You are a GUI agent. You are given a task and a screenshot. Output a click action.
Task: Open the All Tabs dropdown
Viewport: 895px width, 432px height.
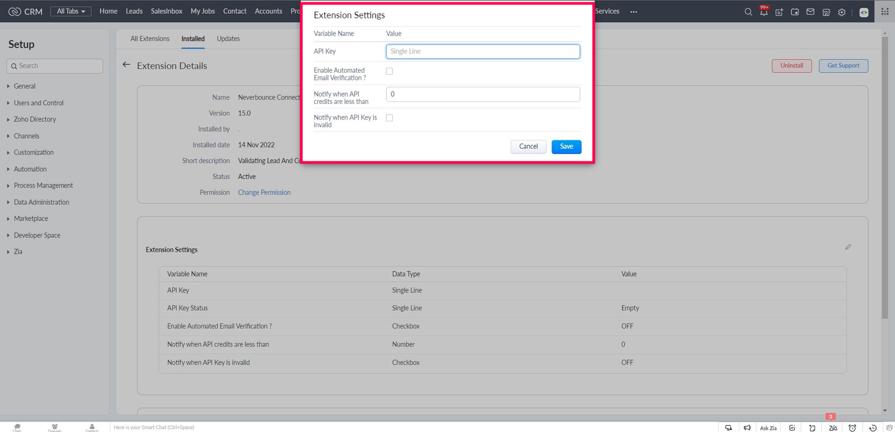click(x=71, y=11)
